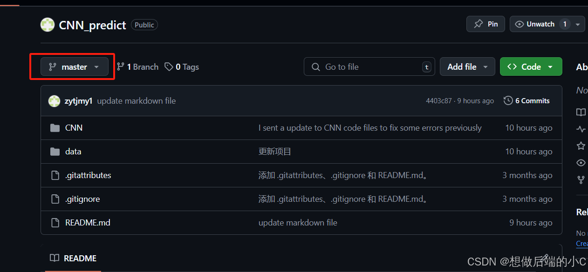Click the 3 months ago timestamp for .gitignore
588x272 pixels.
[x=527, y=199]
